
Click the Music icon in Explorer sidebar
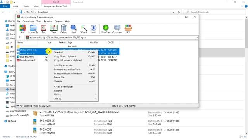pyautogui.click(x=7, y=93)
